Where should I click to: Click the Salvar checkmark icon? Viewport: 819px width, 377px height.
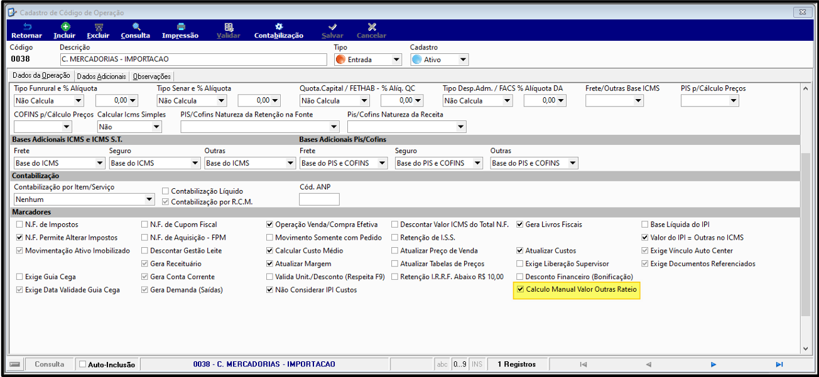point(332,27)
